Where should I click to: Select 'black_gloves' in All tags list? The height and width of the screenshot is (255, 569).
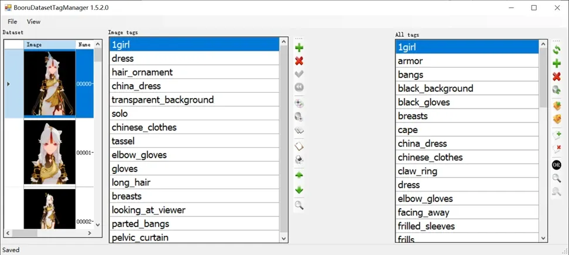point(467,102)
